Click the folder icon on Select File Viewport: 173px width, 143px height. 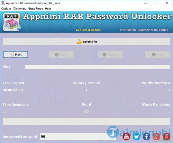pos(79,42)
